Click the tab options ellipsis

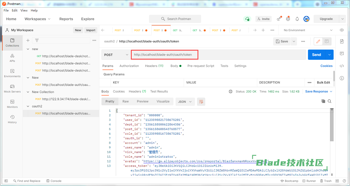pos(272,30)
